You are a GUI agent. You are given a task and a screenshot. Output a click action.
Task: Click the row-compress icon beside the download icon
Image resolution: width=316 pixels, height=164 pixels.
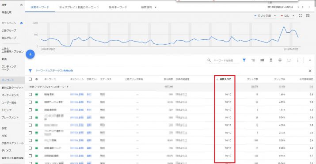click(x=280, y=60)
